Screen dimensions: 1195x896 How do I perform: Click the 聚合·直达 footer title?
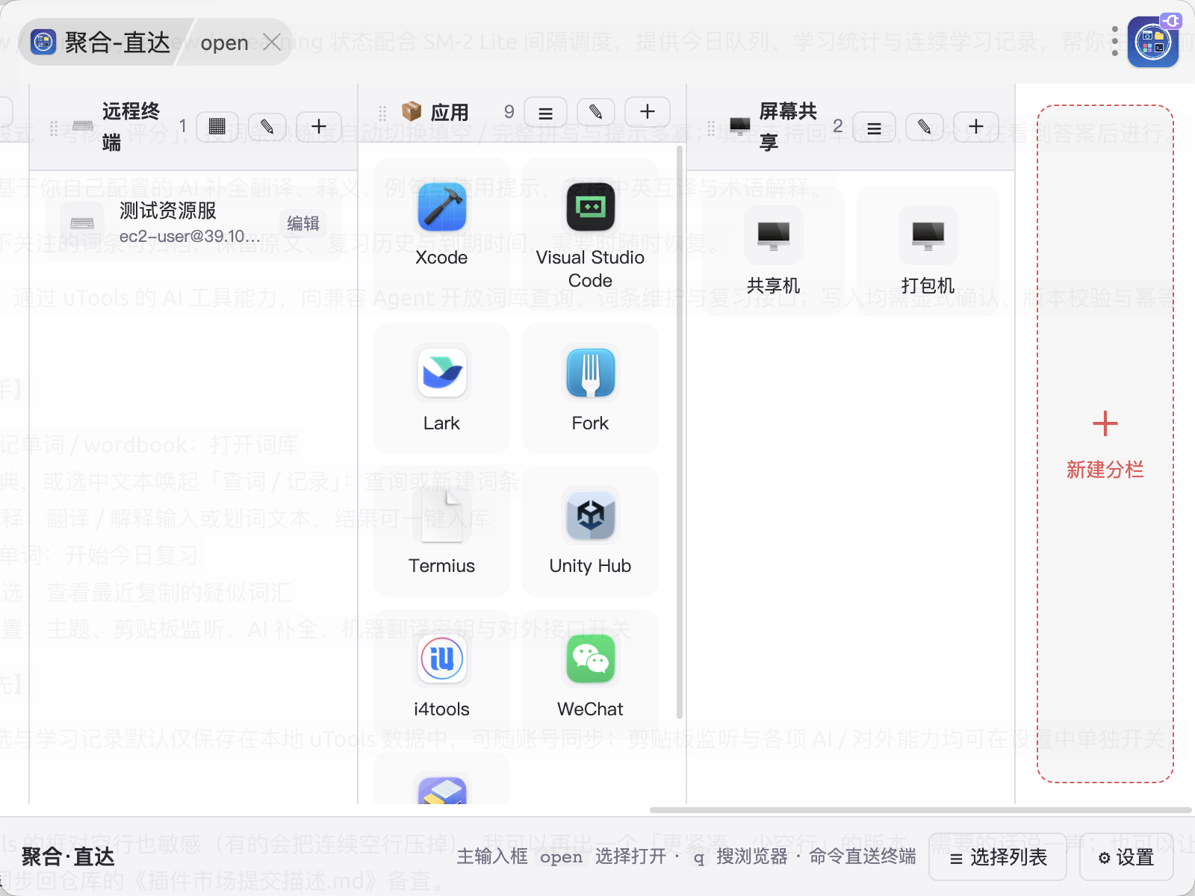tap(68, 856)
